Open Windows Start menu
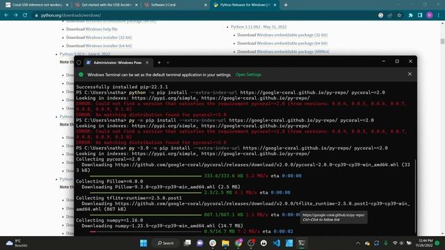The width and height of the screenshot is (445, 250). (144, 243)
